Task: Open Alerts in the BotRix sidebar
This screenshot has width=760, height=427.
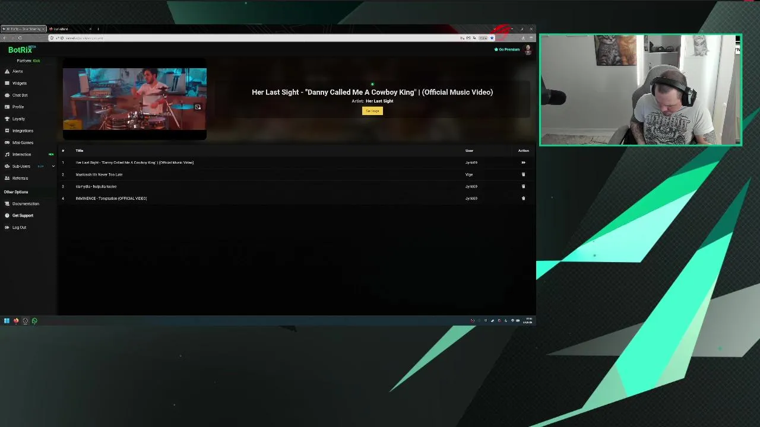Action: (17, 71)
